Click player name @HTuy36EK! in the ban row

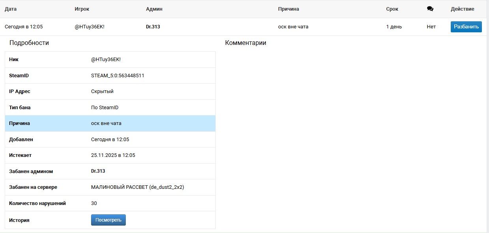point(90,27)
